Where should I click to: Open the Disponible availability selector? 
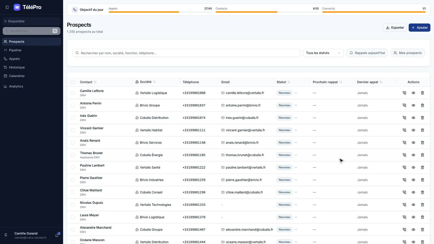[x=31, y=21]
